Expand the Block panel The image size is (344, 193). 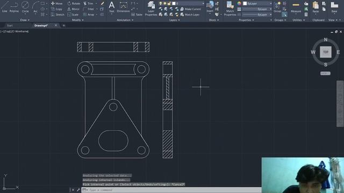[x=214, y=20]
